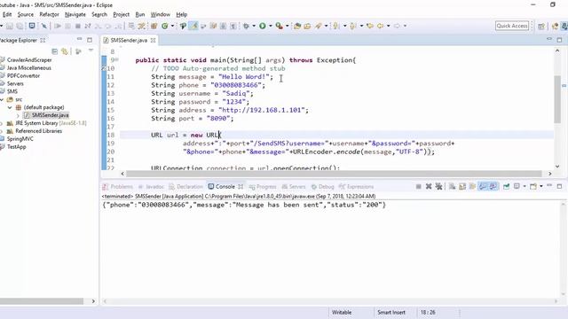Open the New Java Class dropdown arrow
Viewport: 568px width, 319px height.
(x=172, y=26)
